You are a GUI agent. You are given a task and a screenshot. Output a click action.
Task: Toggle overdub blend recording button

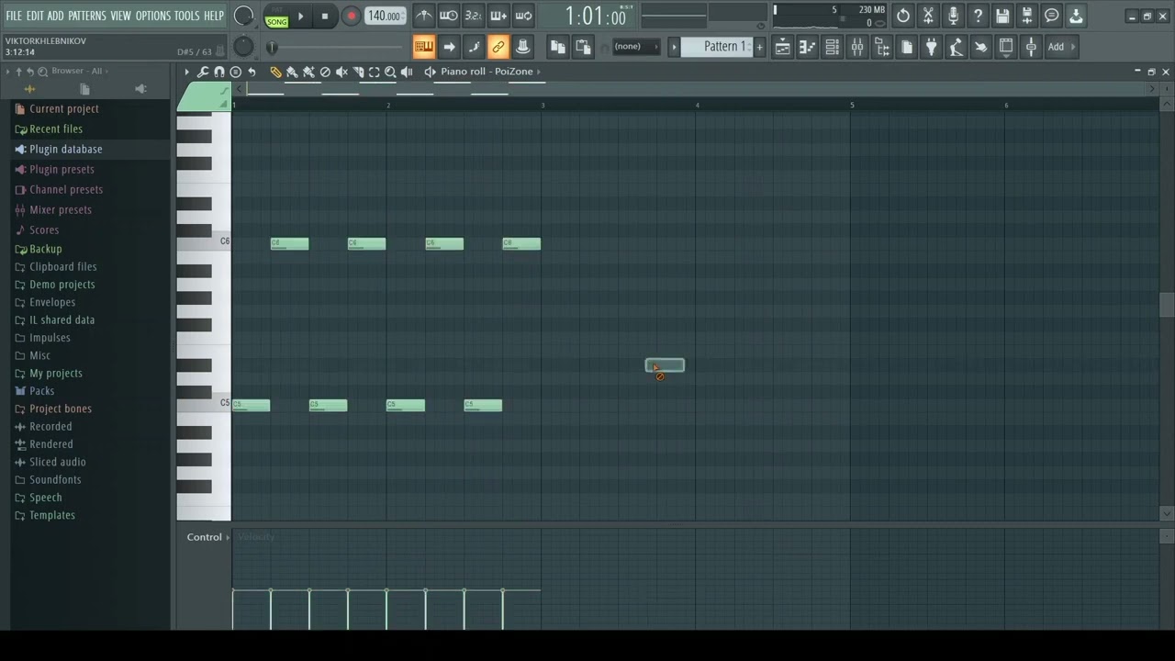click(498, 16)
